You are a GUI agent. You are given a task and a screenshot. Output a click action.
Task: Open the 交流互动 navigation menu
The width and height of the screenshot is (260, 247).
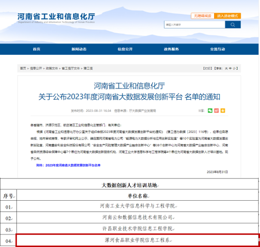(217, 49)
